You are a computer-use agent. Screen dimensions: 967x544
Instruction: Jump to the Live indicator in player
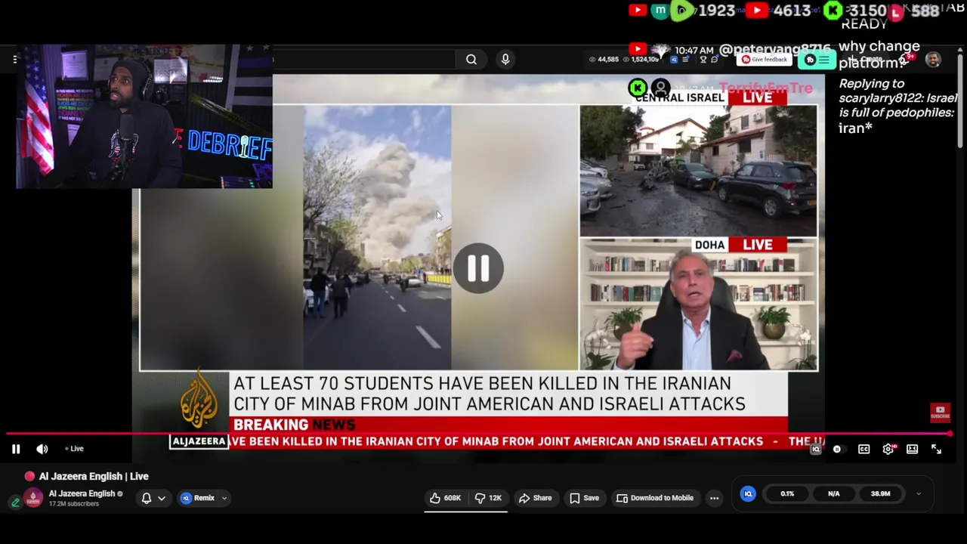[74, 449]
